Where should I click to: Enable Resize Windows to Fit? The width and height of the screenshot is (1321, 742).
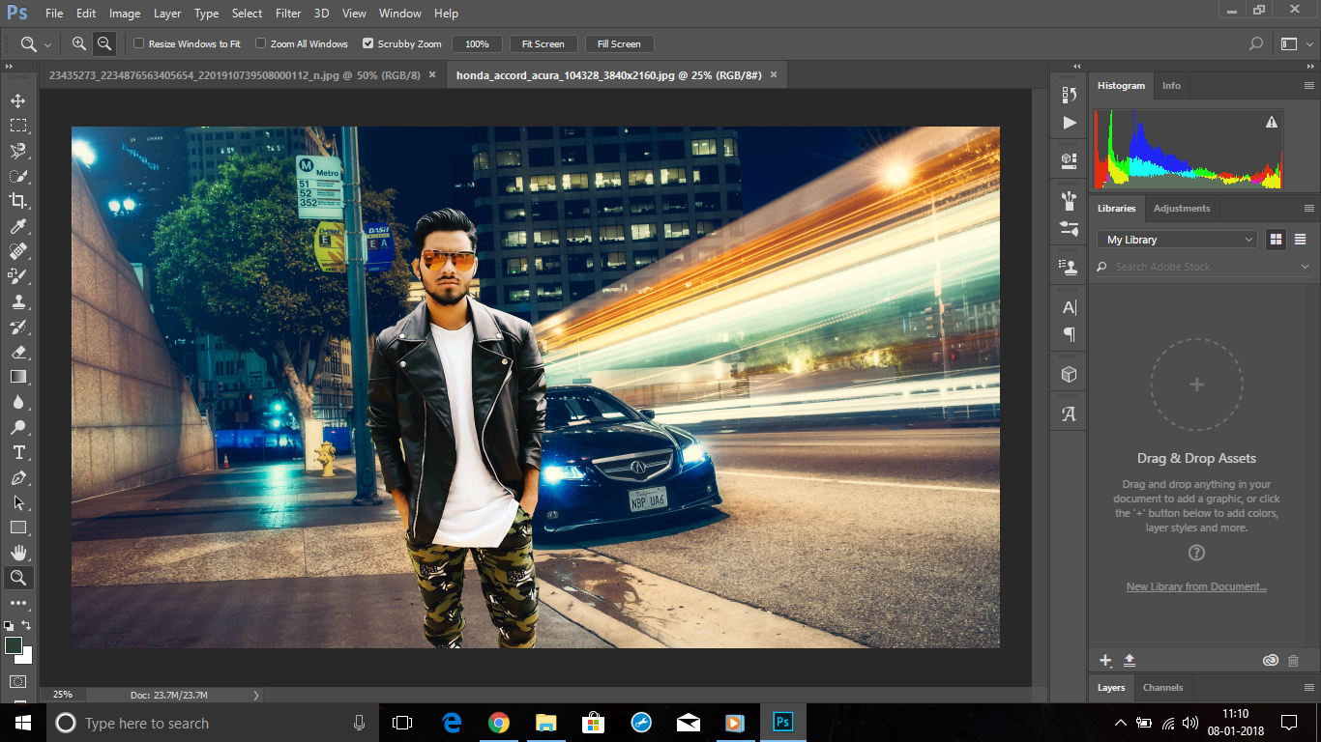tap(139, 43)
